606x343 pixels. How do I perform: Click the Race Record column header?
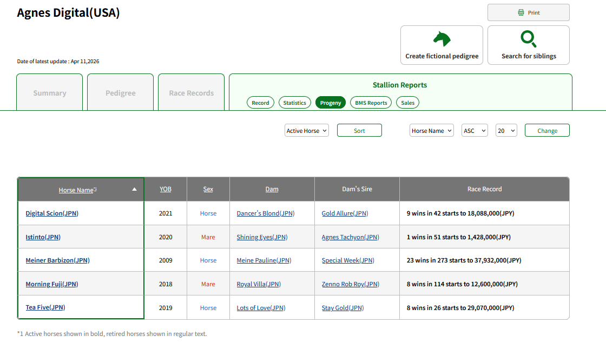point(484,189)
